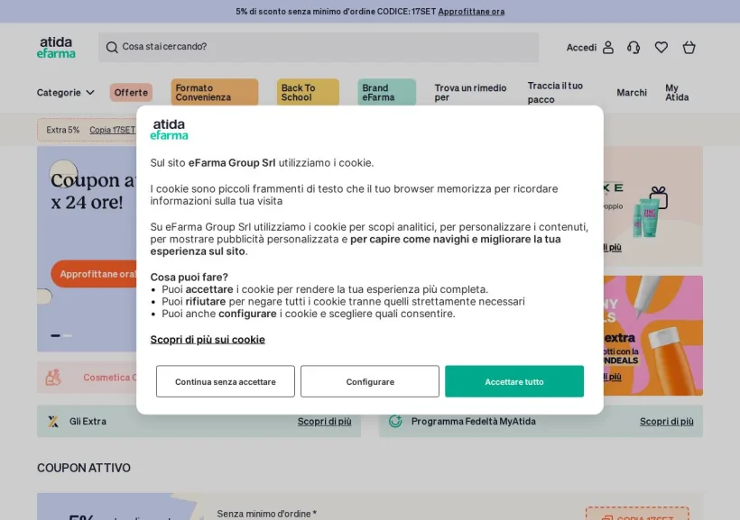Image resolution: width=740 pixels, height=520 pixels.
Task: Click the 'Coupon x 24 ore' banner
Action: [87, 249]
